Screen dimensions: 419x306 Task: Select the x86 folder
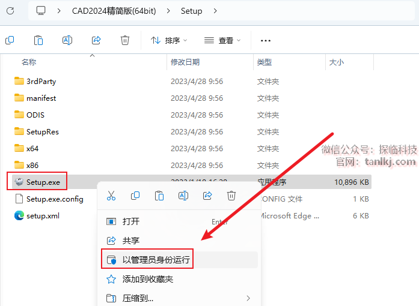[x=26, y=166]
